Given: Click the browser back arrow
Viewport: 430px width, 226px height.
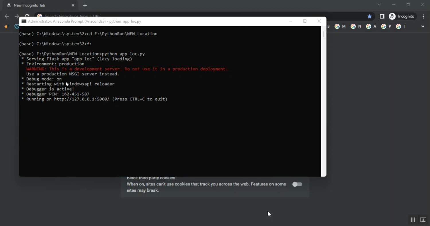Looking at the screenshot, I should click(x=7, y=16).
